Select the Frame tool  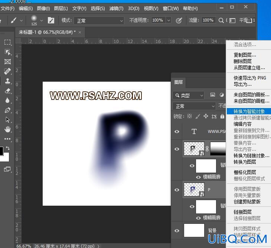[7, 62]
